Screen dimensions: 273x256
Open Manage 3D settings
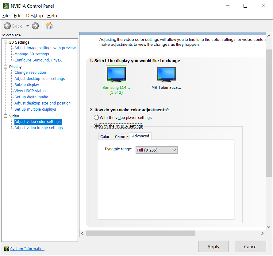click(x=32, y=54)
